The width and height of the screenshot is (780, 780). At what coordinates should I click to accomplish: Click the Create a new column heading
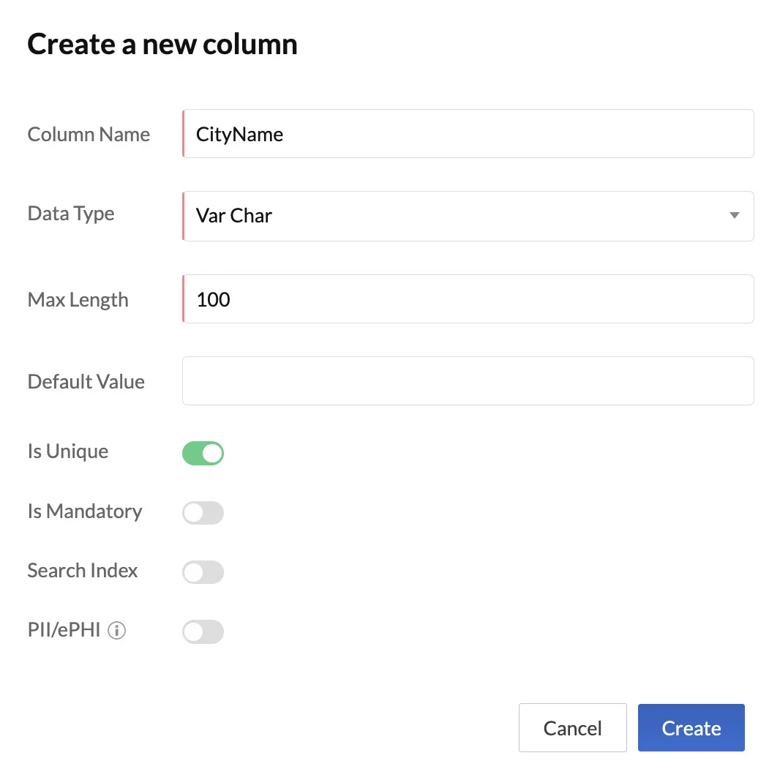(162, 44)
